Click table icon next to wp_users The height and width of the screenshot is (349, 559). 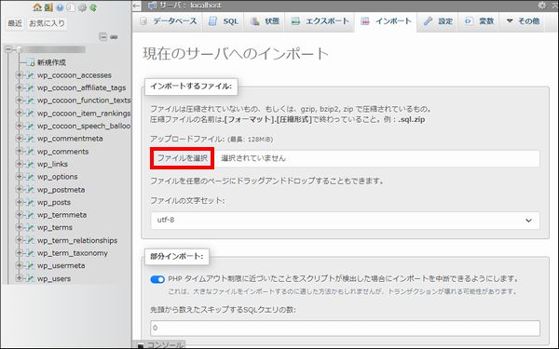(31, 278)
